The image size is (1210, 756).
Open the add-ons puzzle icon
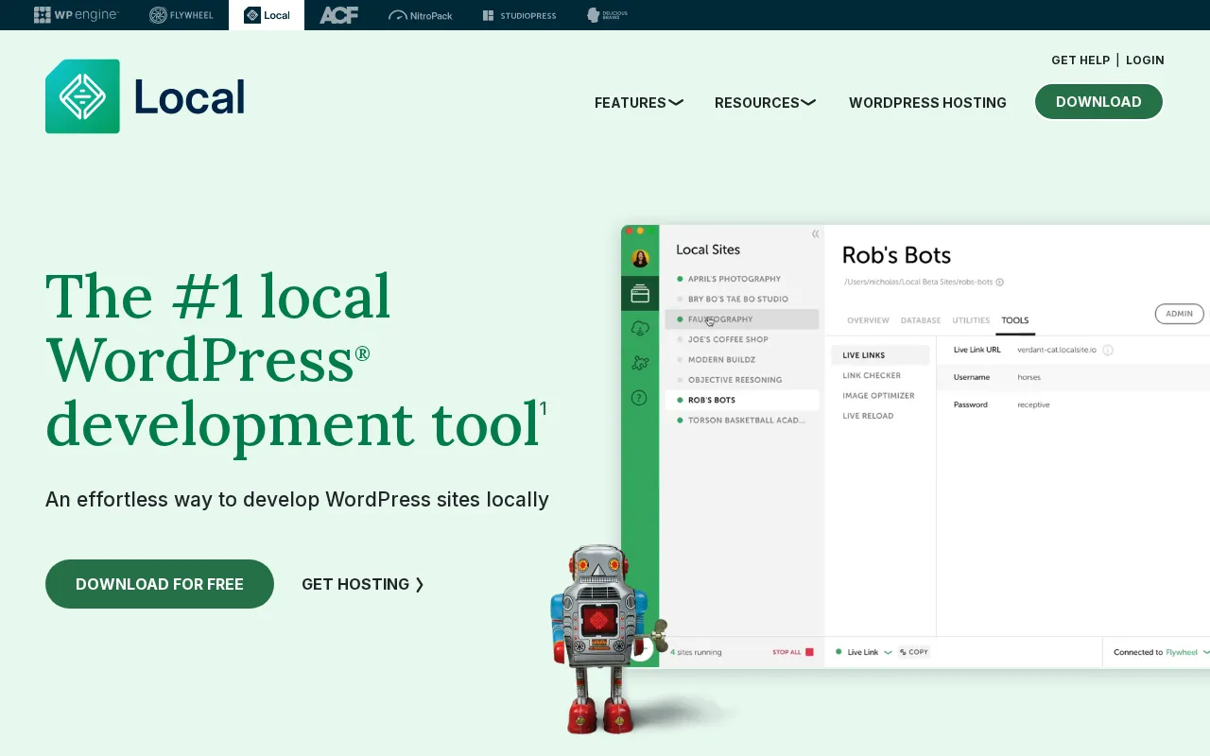tap(640, 363)
